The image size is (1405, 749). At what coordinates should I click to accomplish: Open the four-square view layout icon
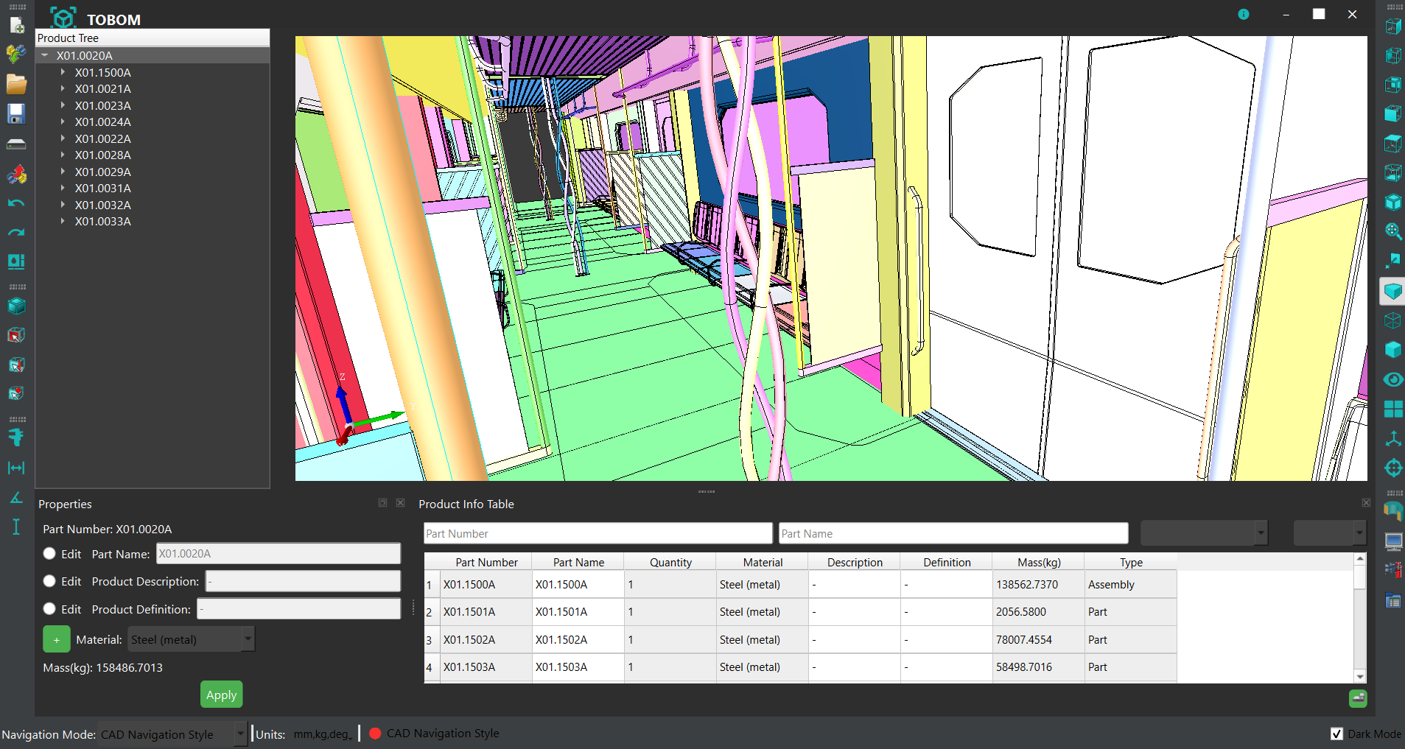(x=1392, y=409)
